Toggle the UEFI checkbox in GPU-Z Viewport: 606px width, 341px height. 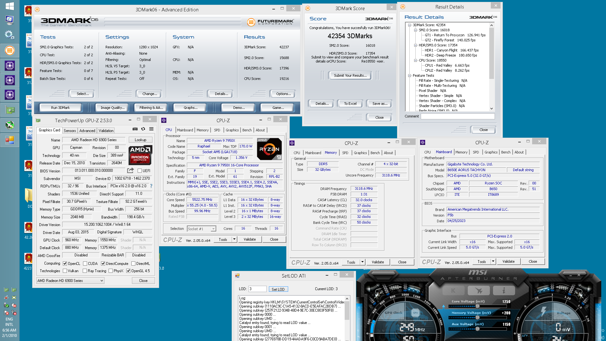tap(140, 171)
